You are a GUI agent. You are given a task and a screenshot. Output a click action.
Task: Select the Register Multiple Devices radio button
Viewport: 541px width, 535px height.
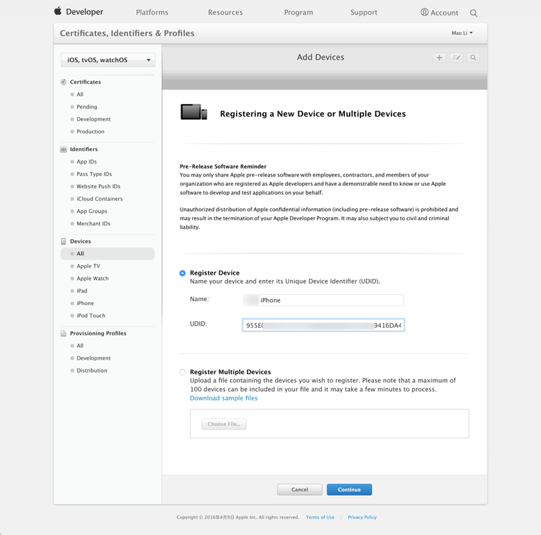(183, 372)
